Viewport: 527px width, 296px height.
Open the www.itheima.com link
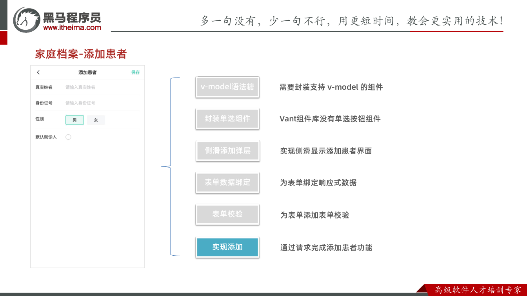72,27
